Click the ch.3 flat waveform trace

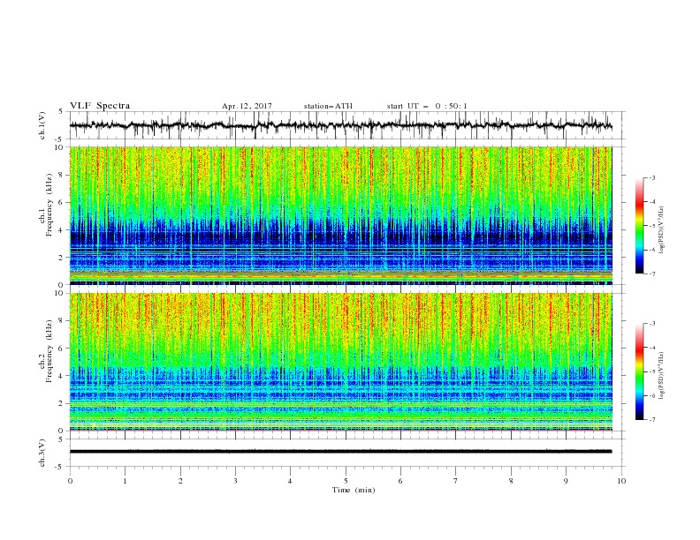tap(340, 452)
